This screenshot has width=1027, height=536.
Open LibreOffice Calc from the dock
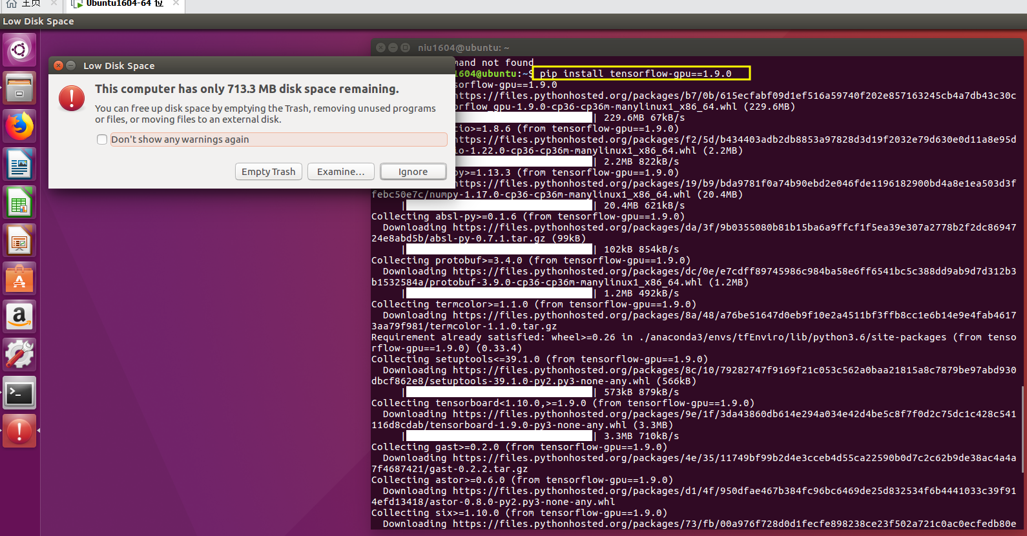pos(19,202)
